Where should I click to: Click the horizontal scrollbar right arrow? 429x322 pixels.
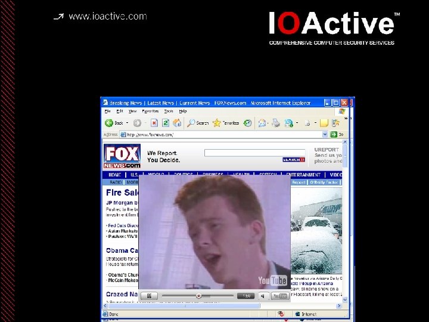339,306
